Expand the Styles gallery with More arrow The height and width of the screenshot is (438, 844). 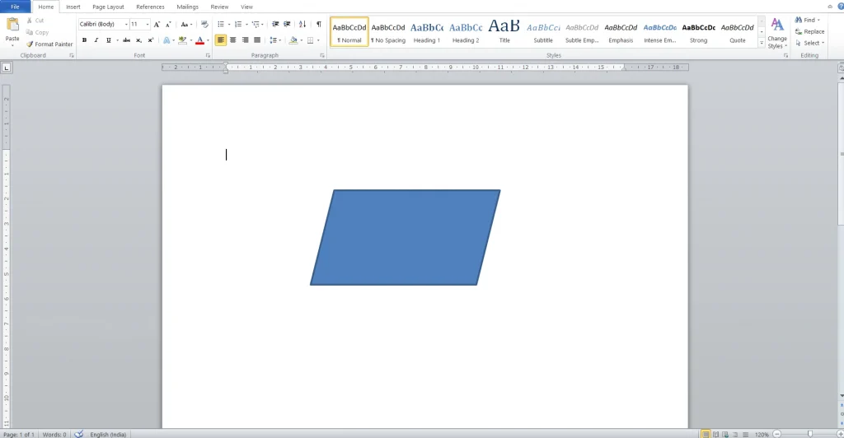coord(761,44)
